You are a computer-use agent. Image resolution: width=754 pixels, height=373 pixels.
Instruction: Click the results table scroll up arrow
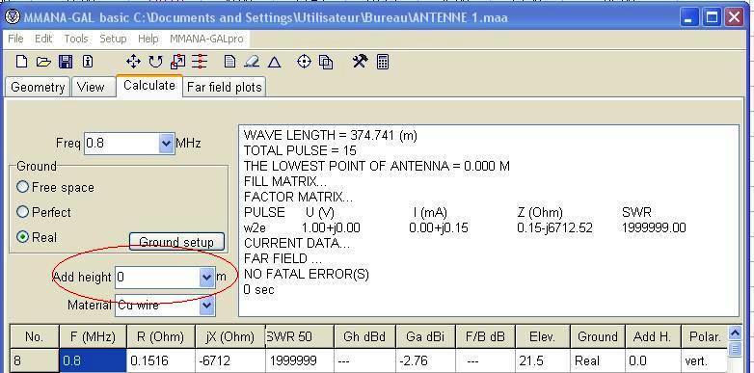coord(736,333)
